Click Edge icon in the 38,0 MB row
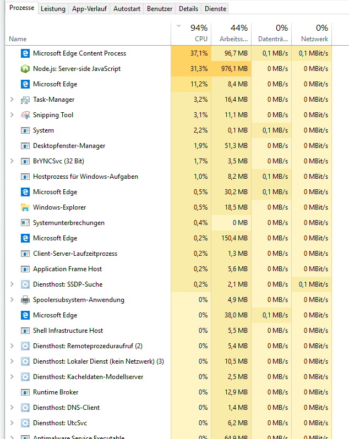 pyautogui.click(x=25, y=315)
